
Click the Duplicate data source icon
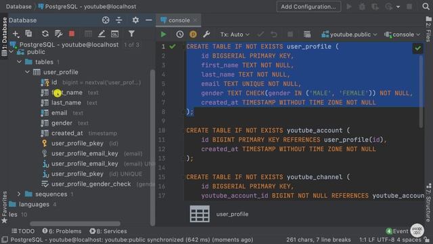[28, 34]
